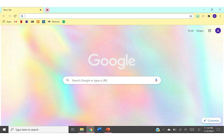Start voice search with the microphone

click(156, 80)
